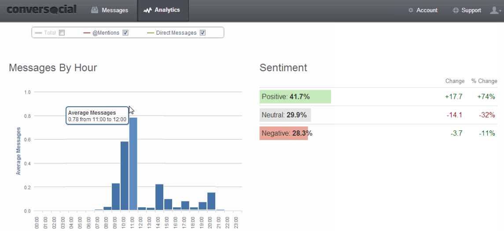This screenshot has width=504, height=231.
Task: Open the Messages tab
Action: coord(110,10)
